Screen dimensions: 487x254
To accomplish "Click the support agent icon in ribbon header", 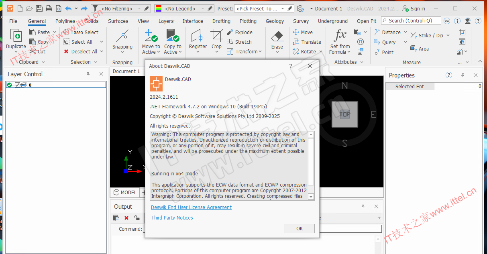I will (x=468, y=21).
